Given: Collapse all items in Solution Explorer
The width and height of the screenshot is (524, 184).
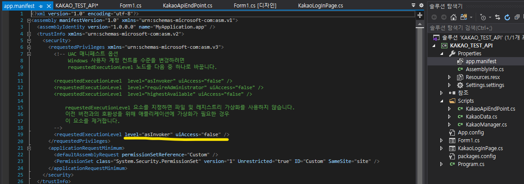Looking at the screenshot, I should click(517, 17).
